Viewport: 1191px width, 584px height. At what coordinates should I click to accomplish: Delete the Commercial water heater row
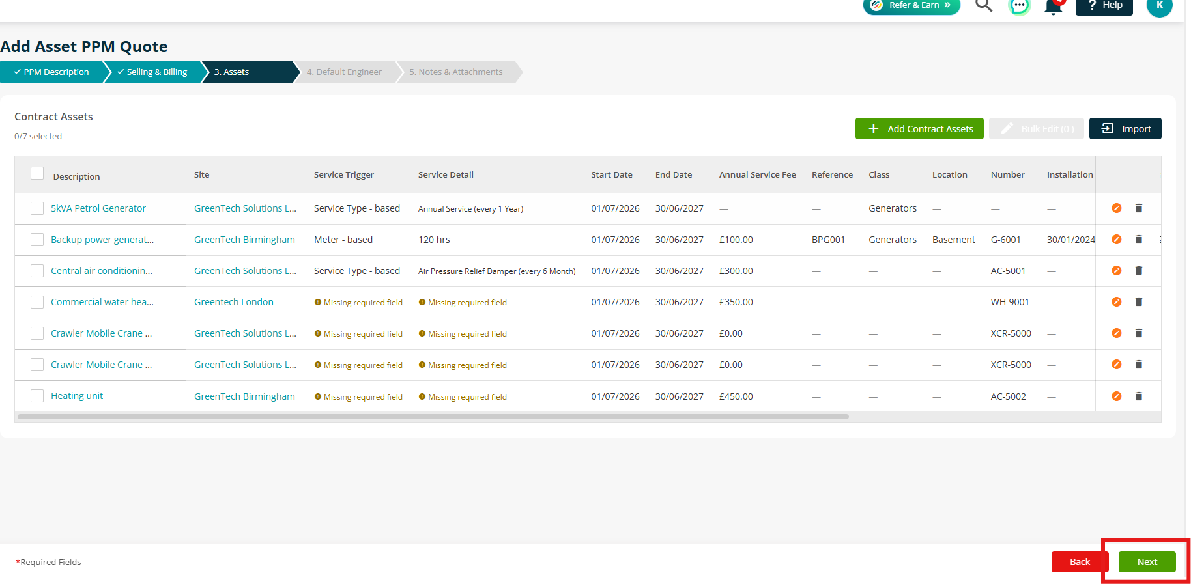(1139, 302)
